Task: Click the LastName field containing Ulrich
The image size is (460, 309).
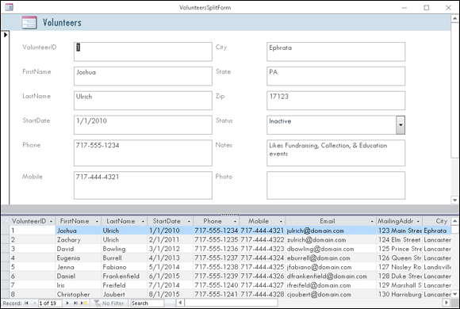Action: pos(143,101)
